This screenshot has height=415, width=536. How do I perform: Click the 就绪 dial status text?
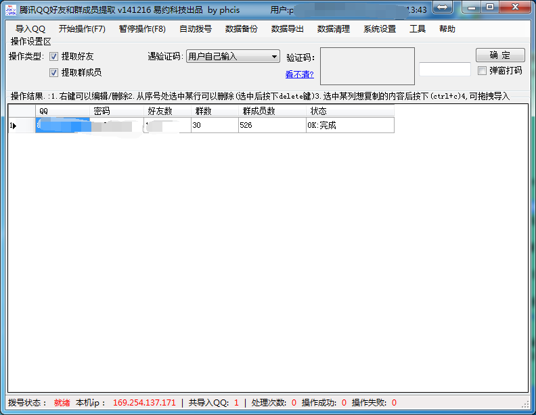[x=62, y=403]
